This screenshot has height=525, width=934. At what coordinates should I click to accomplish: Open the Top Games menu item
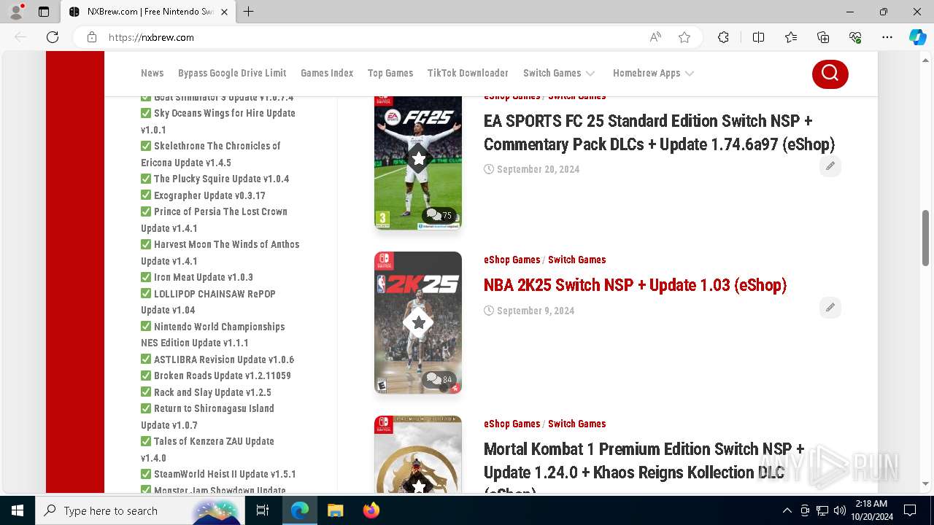390,73
